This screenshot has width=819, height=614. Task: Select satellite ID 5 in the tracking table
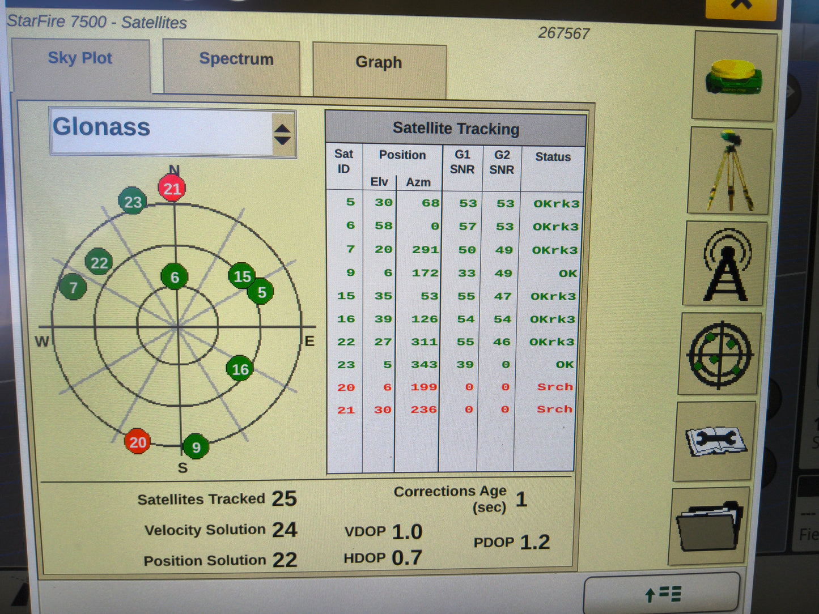click(350, 202)
